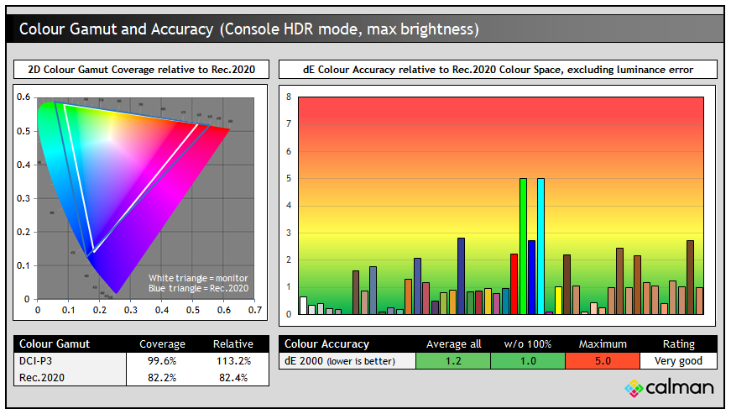731x409 pixels.
Task: Click the tall cyan bar in chart
Action: tap(540, 245)
